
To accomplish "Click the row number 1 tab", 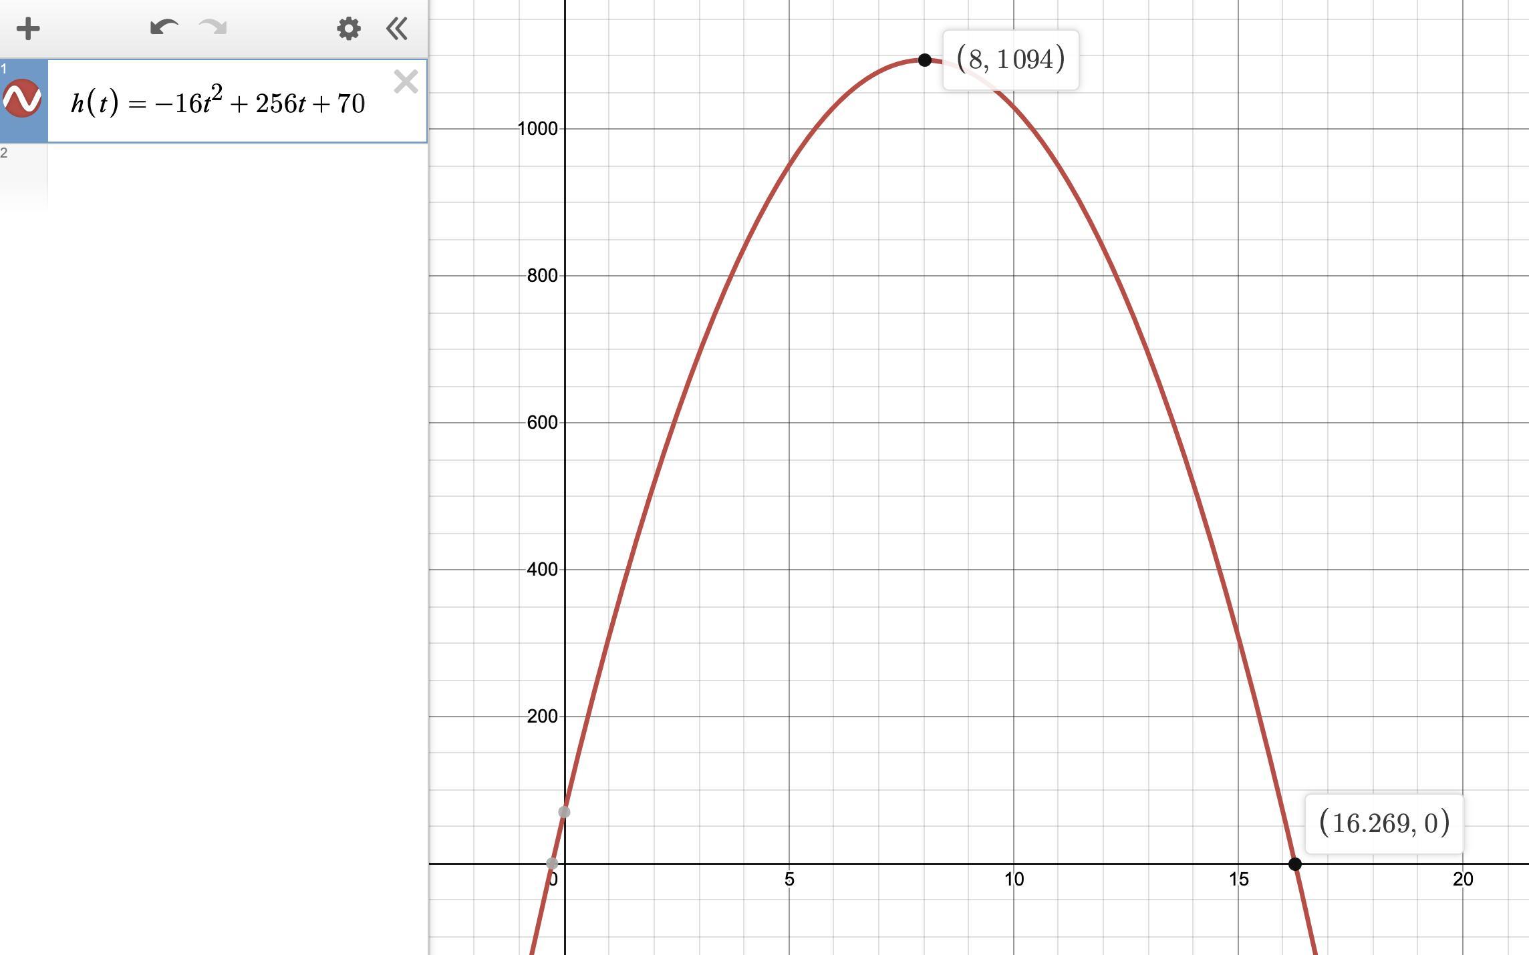I will (x=4, y=69).
